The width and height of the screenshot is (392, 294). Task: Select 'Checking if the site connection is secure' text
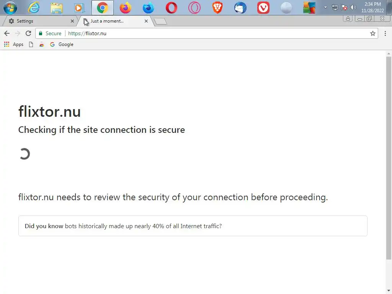101,130
